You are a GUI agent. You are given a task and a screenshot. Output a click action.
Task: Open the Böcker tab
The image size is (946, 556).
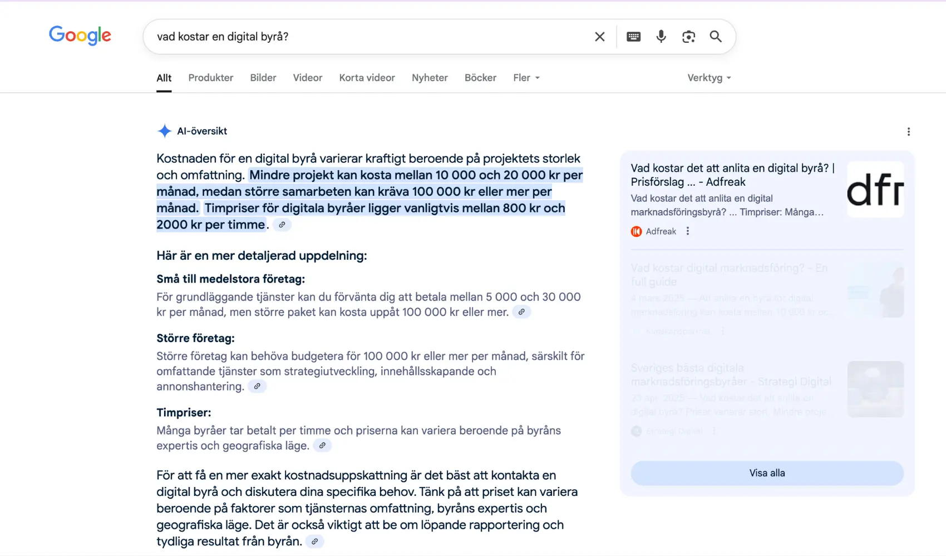click(480, 78)
